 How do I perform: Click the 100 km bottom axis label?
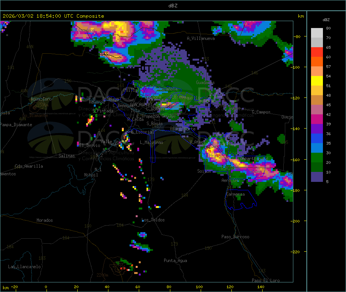[x=199, y=287]
